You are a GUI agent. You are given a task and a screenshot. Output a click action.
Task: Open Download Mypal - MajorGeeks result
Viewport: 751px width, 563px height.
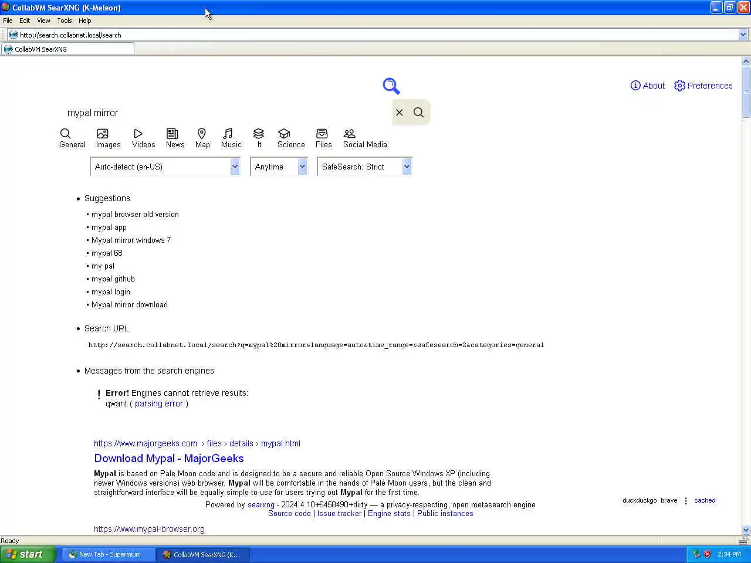tap(169, 459)
